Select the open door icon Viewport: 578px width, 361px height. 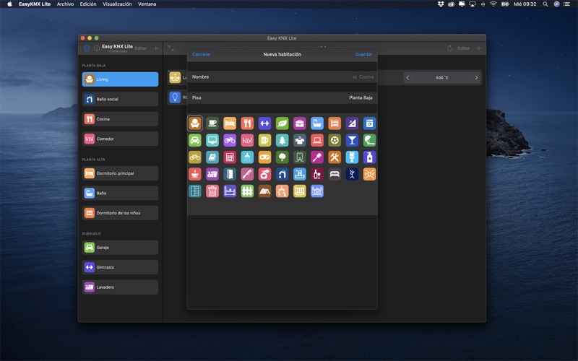click(x=230, y=174)
